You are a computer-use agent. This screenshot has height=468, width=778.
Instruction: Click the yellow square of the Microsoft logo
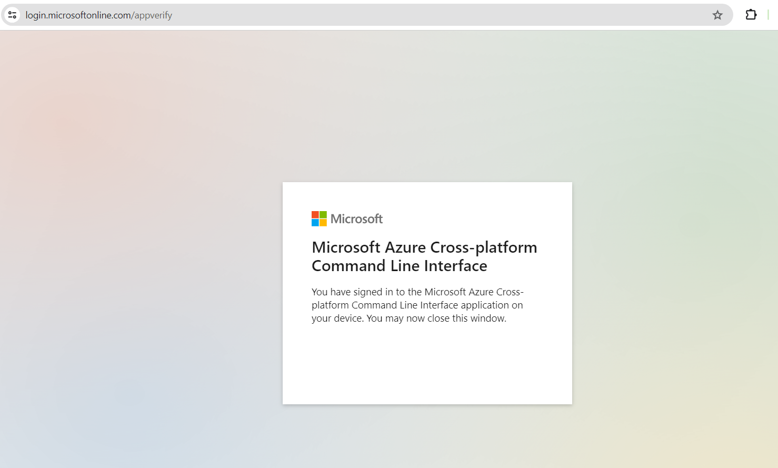click(323, 223)
